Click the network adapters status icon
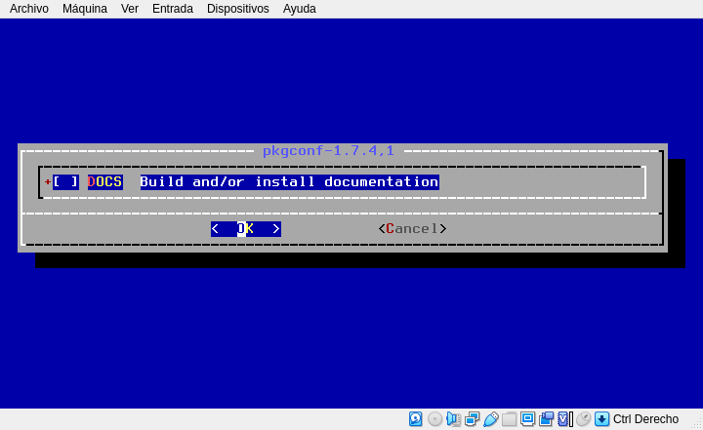This screenshot has width=703, height=430. (473, 419)
